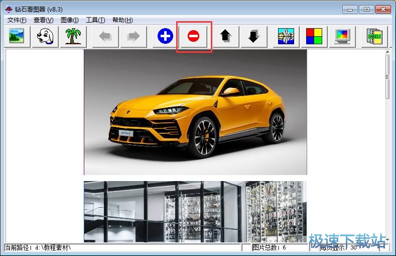
Task: Open the 查看(V) menu
Action: [x=43, y=20]
